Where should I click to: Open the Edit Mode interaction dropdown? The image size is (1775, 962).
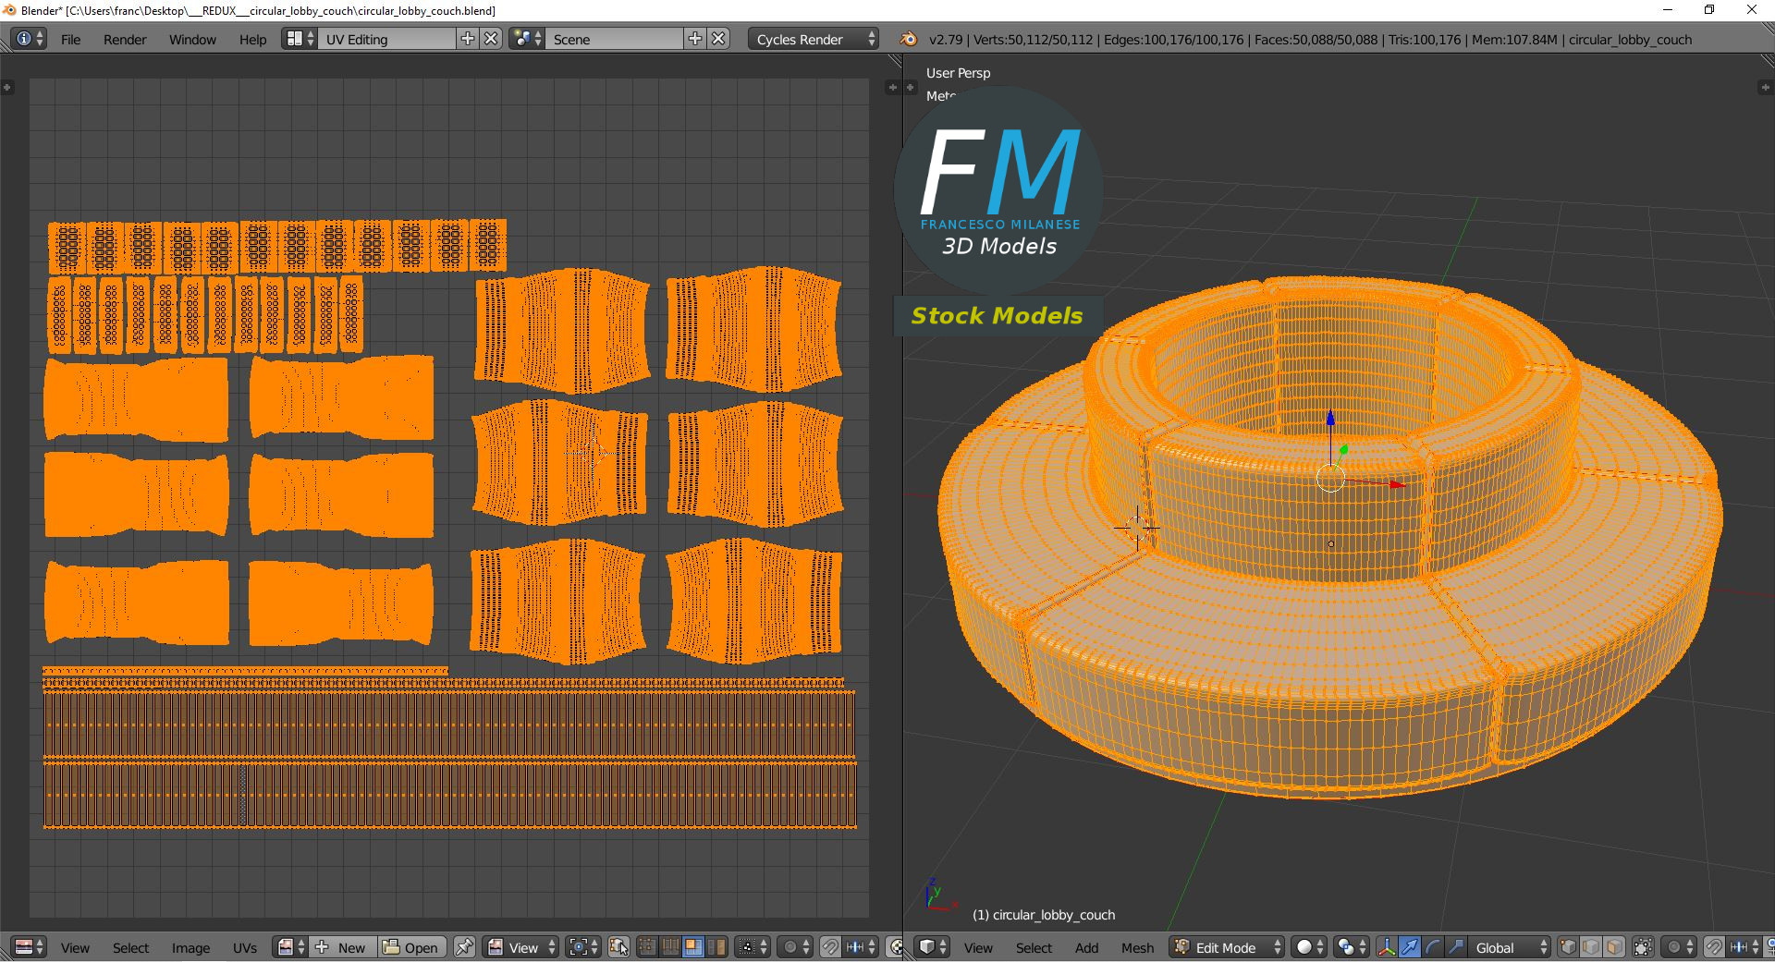pyautogui.click(x=1225, y=947)
